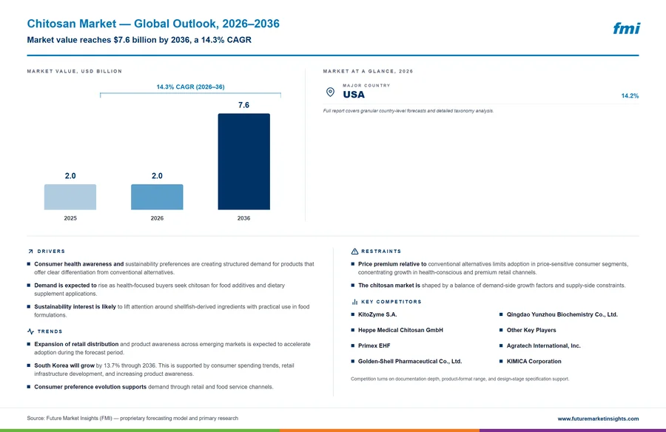Click the '14.2%' value
The image size is (666, 432).
630,96
